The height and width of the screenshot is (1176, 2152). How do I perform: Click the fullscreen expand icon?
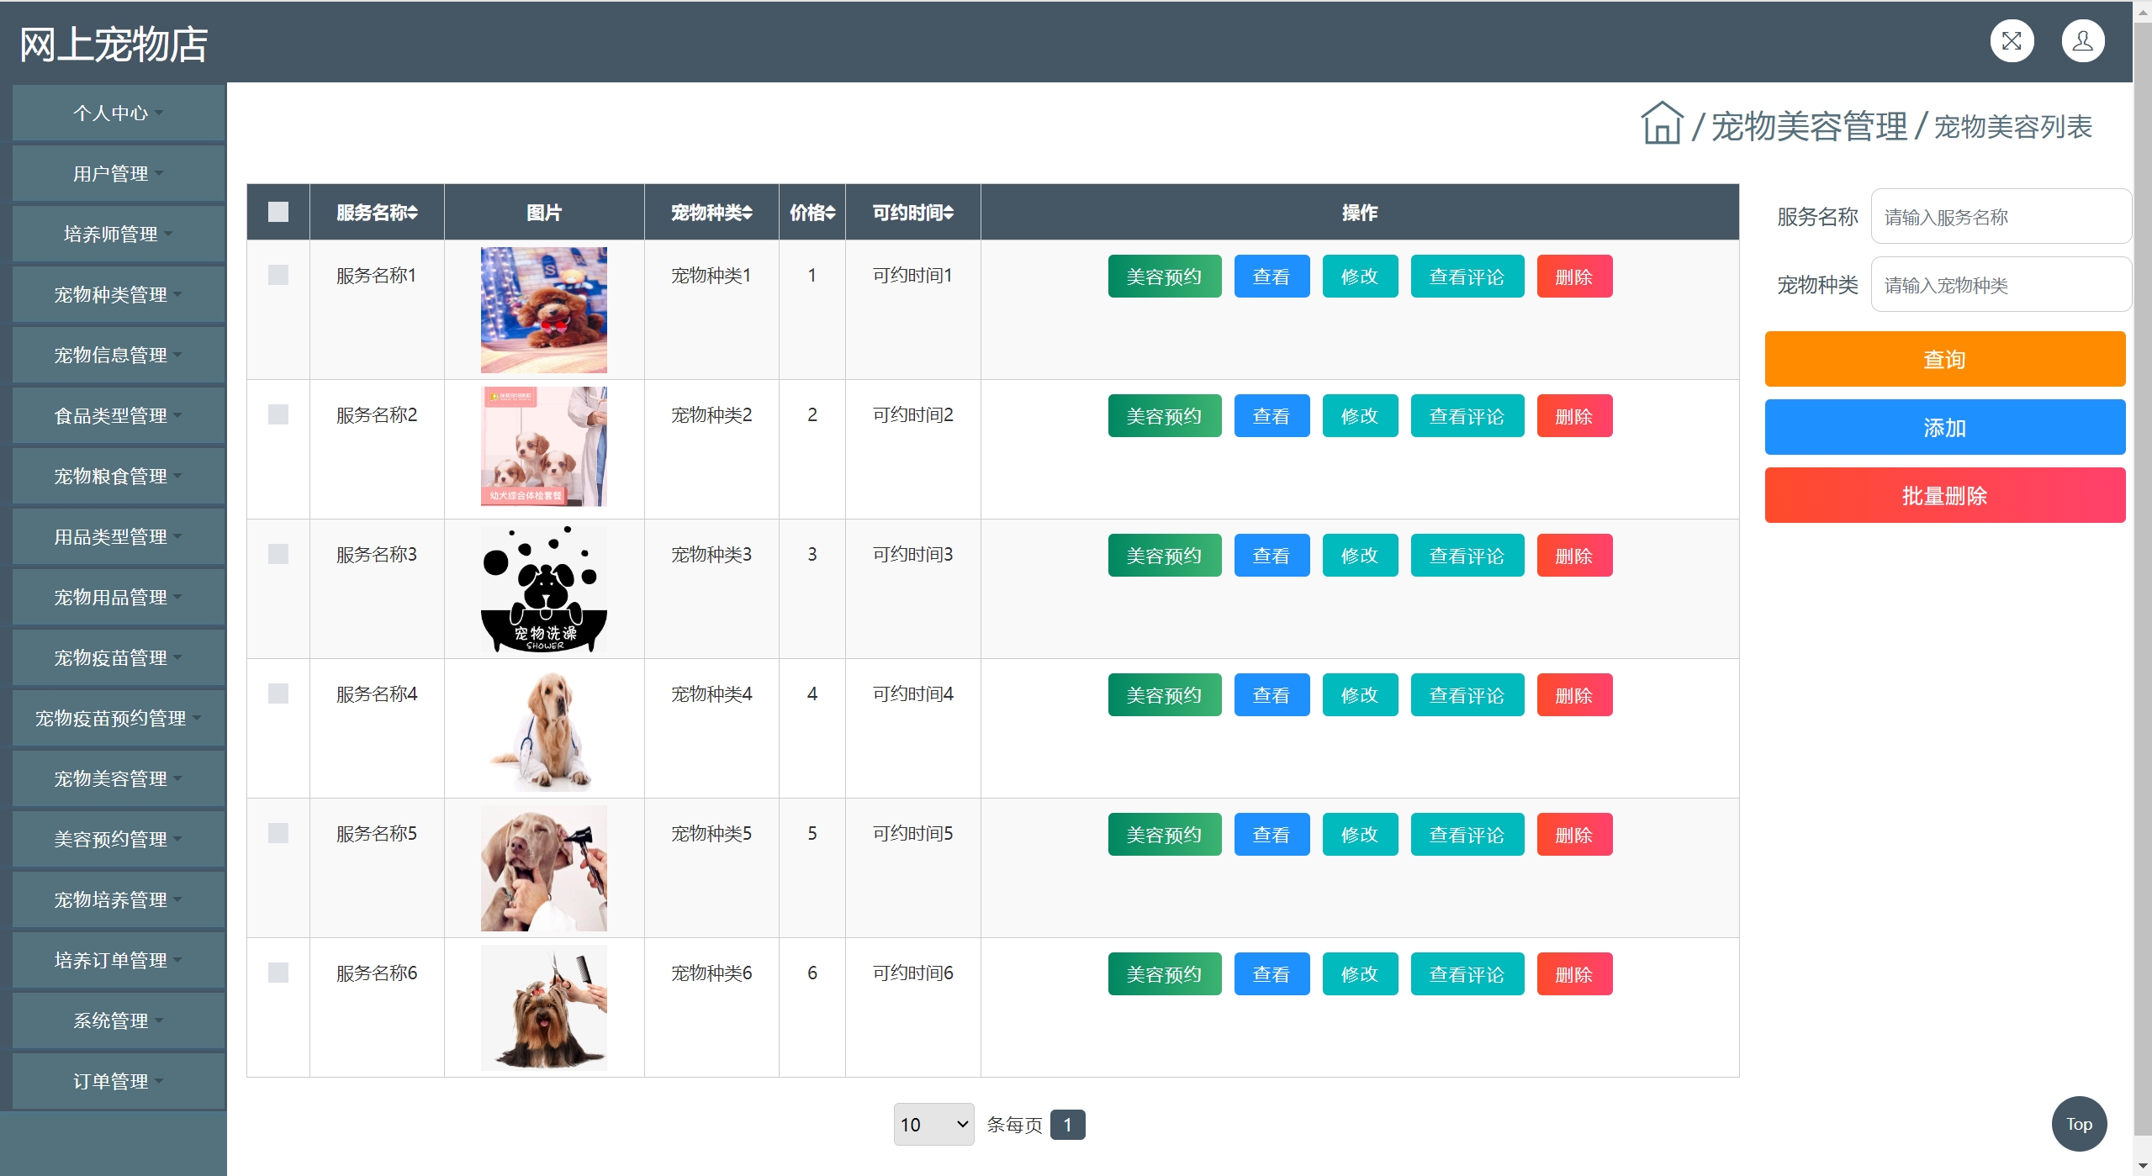click(2011, 41)
